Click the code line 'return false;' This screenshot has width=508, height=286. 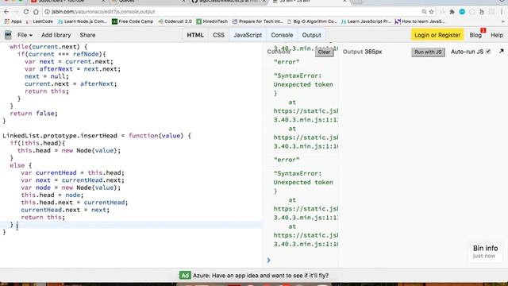(x=33, y=114)
